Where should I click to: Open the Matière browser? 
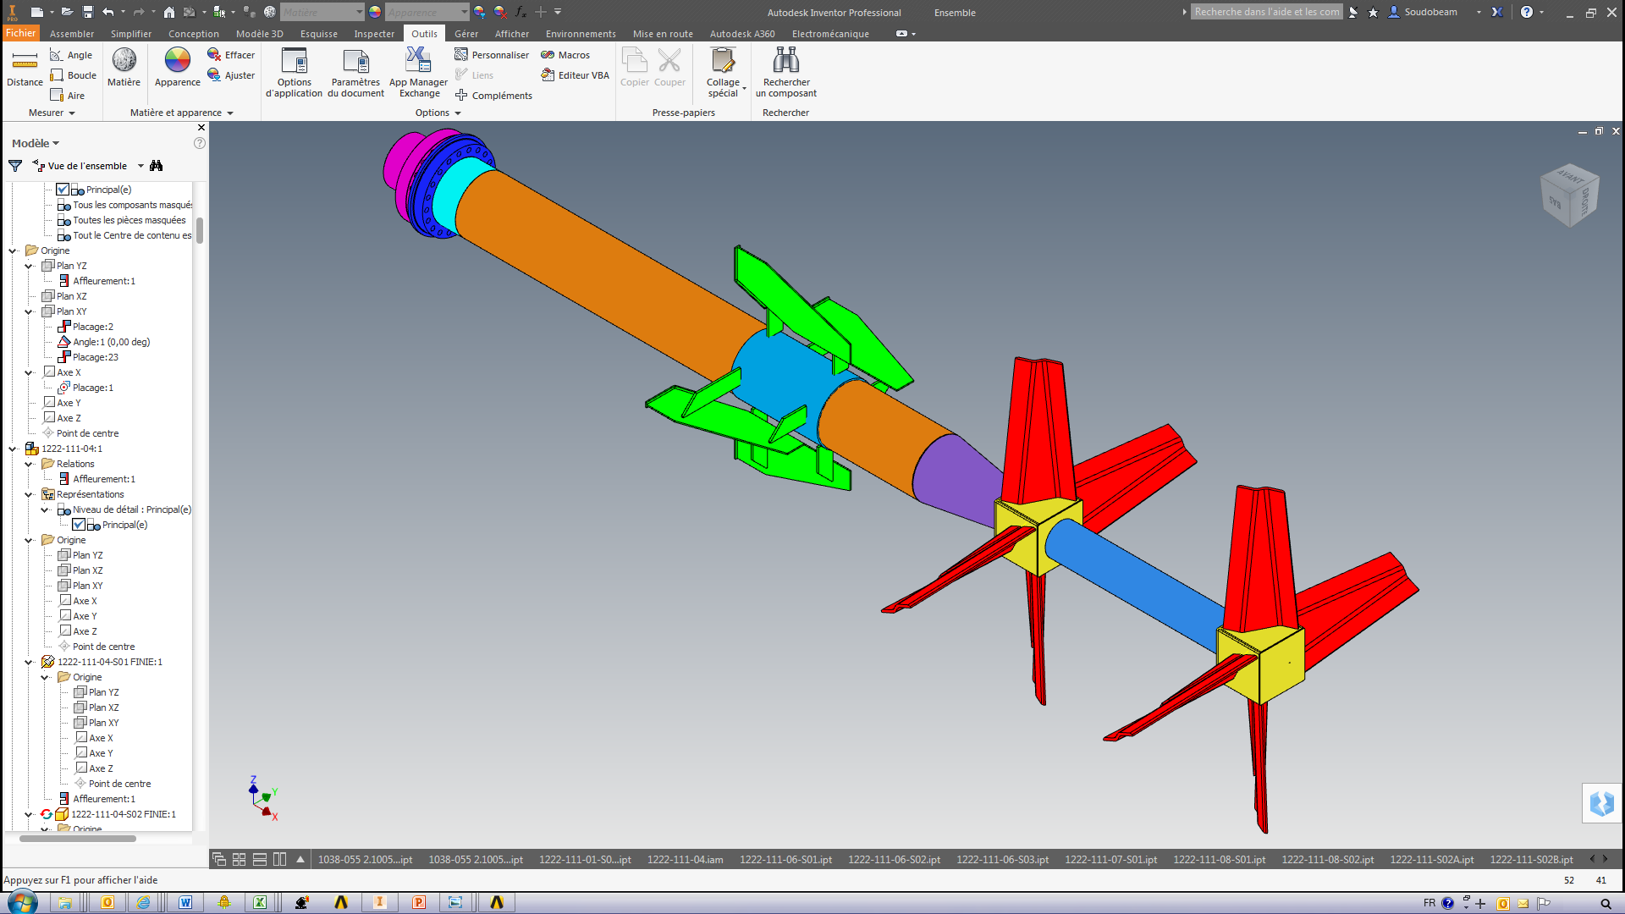click(x=124, y=67)
